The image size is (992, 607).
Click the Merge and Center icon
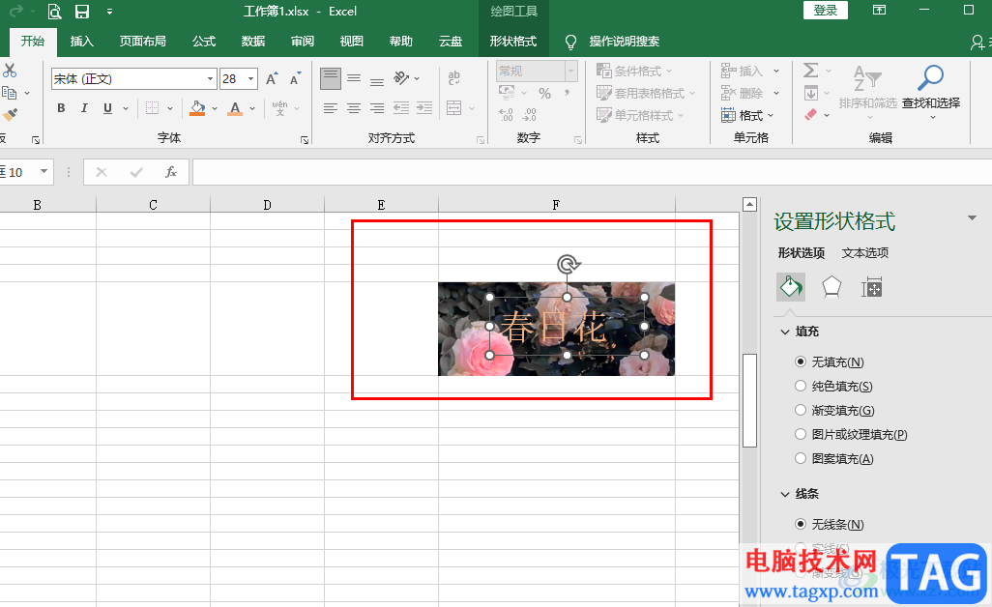point(454,107)
